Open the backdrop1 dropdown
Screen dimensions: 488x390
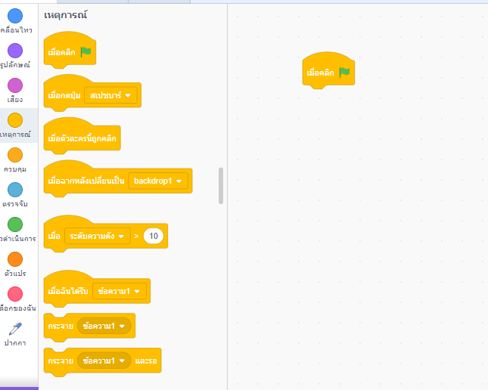(158, 181)
